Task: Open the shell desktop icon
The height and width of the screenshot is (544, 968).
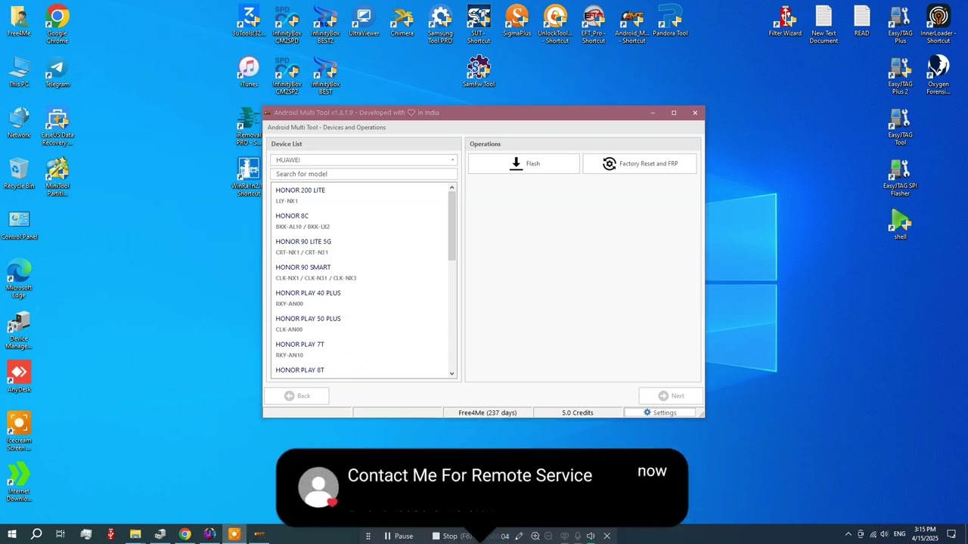Action: pos(900,224)
